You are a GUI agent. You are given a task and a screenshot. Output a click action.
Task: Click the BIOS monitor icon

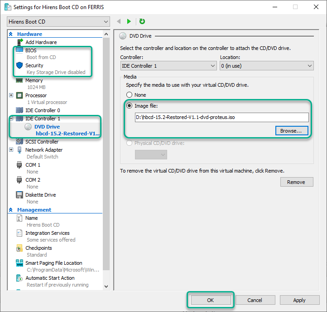coord(19,50)
